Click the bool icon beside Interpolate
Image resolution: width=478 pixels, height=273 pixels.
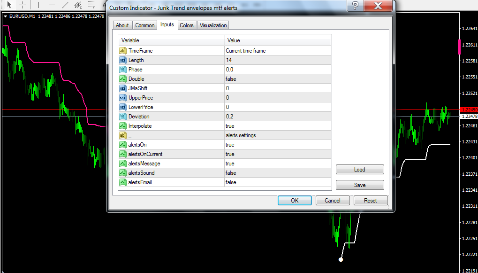123,126
